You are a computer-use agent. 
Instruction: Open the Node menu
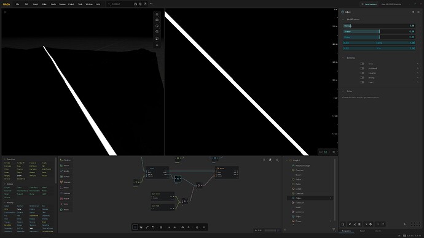click(53, 4)
